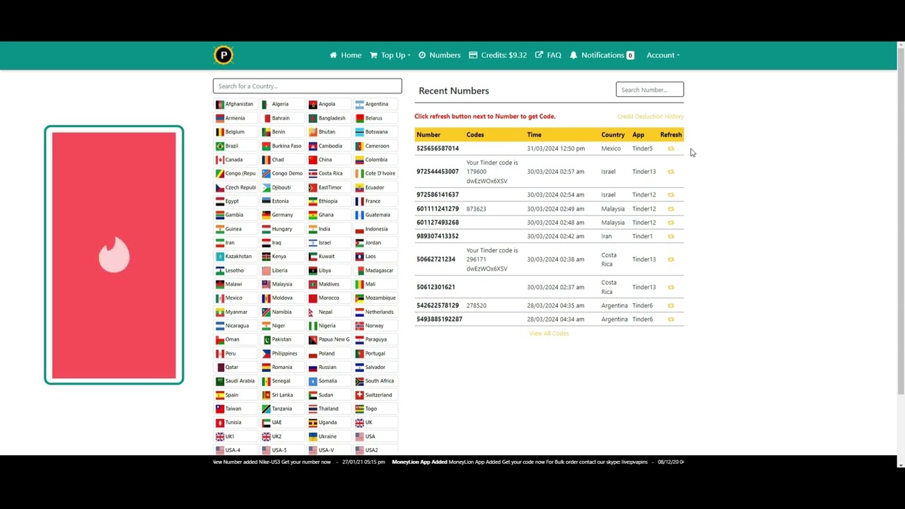Select the India flag icon

click(313, 229)
